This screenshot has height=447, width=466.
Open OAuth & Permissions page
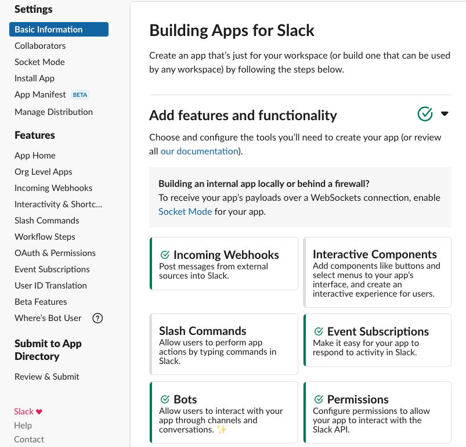pyautogui.click(x=55, y=253)
